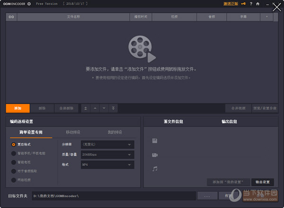Click the video camera info icon
284x208 pixels.
(155, 155)
